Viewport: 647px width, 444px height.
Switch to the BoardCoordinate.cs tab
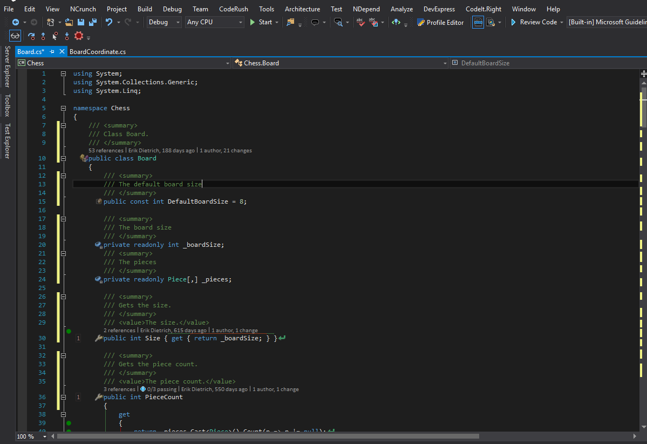coord(98,51)
